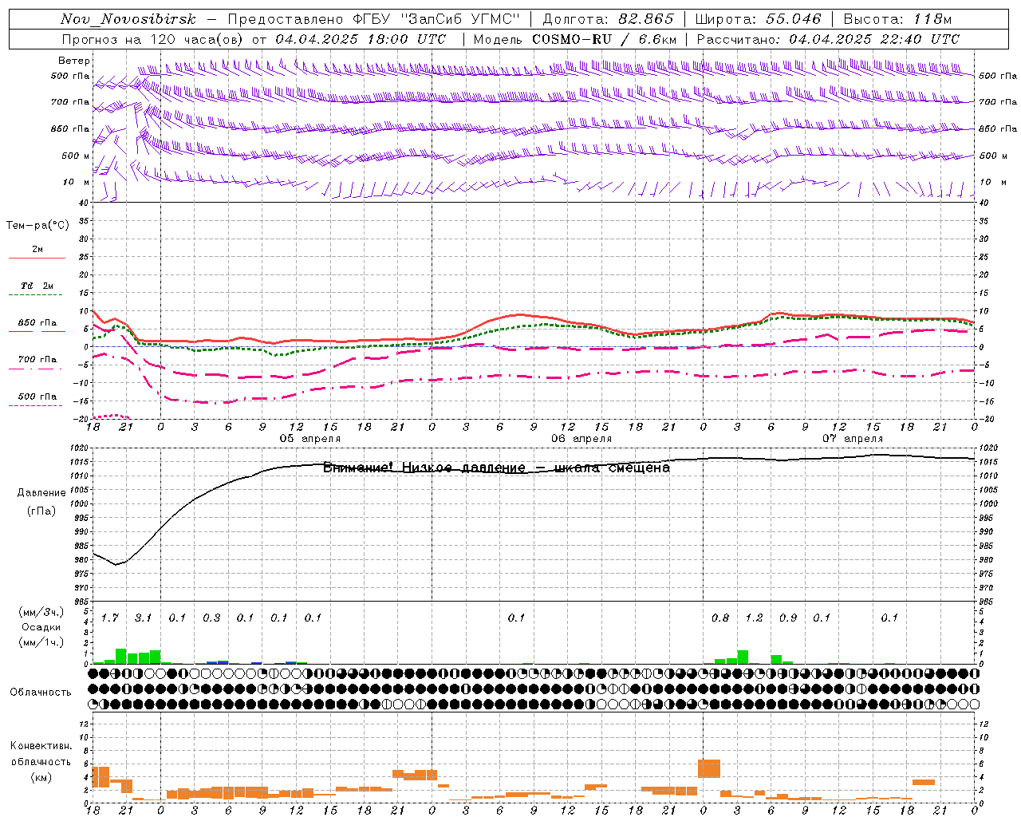
Task: Click the longitude value 'Долгота: 82.865'
Action: 609,19
